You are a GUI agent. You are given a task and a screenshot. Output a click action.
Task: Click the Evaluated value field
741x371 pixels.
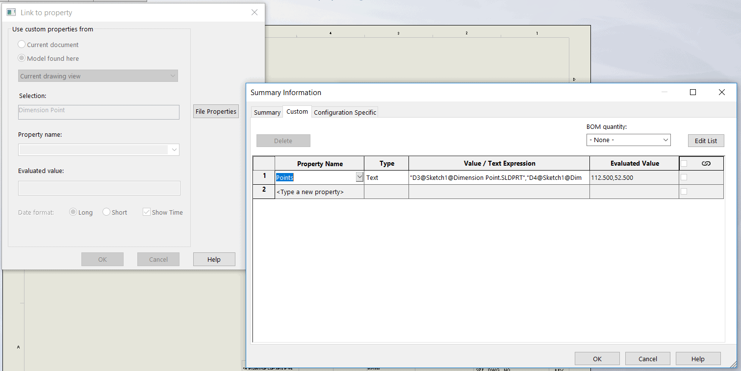pyautogui.click(x=99, y=188)
